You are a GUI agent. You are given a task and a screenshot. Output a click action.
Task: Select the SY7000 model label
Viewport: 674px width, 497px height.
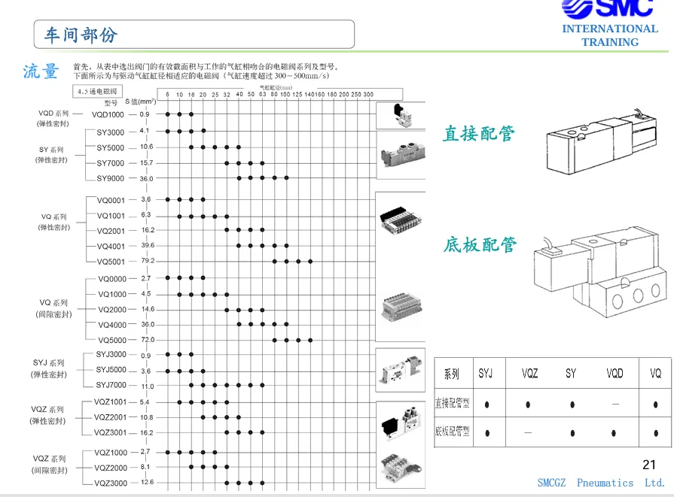(x=111, y=163)
